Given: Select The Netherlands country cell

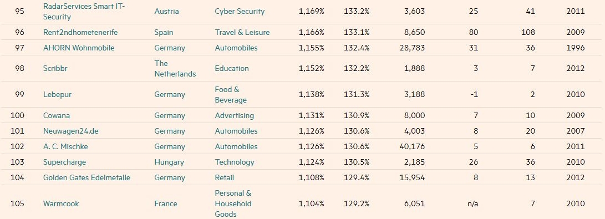Looking at the screenshot, I should click(175, 69).
